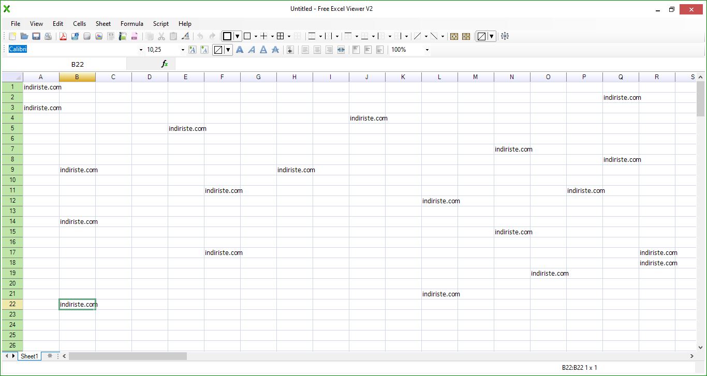Click the horizontal scrollbar thumb

click(127, 356)
